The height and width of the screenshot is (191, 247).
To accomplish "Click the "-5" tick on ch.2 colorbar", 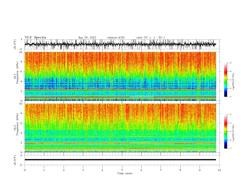I will tap(230, 131).
